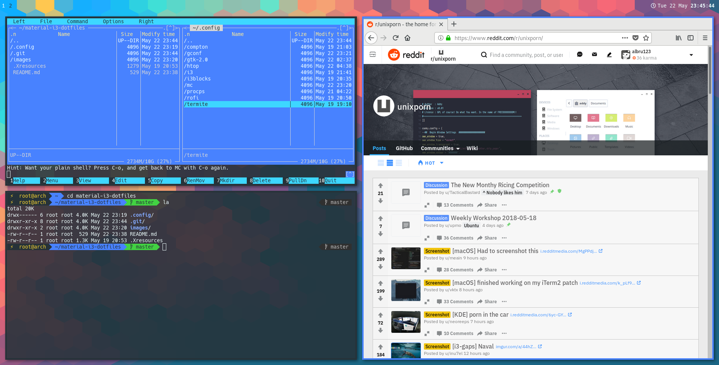Expand The New Monthy Ricing Competition post
The height and width of the screenshot is (365, 719).
pyautogui.click(x=427, y=205)
